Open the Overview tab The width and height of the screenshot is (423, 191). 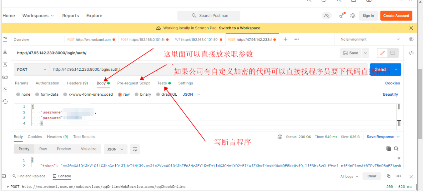point(21,40)
